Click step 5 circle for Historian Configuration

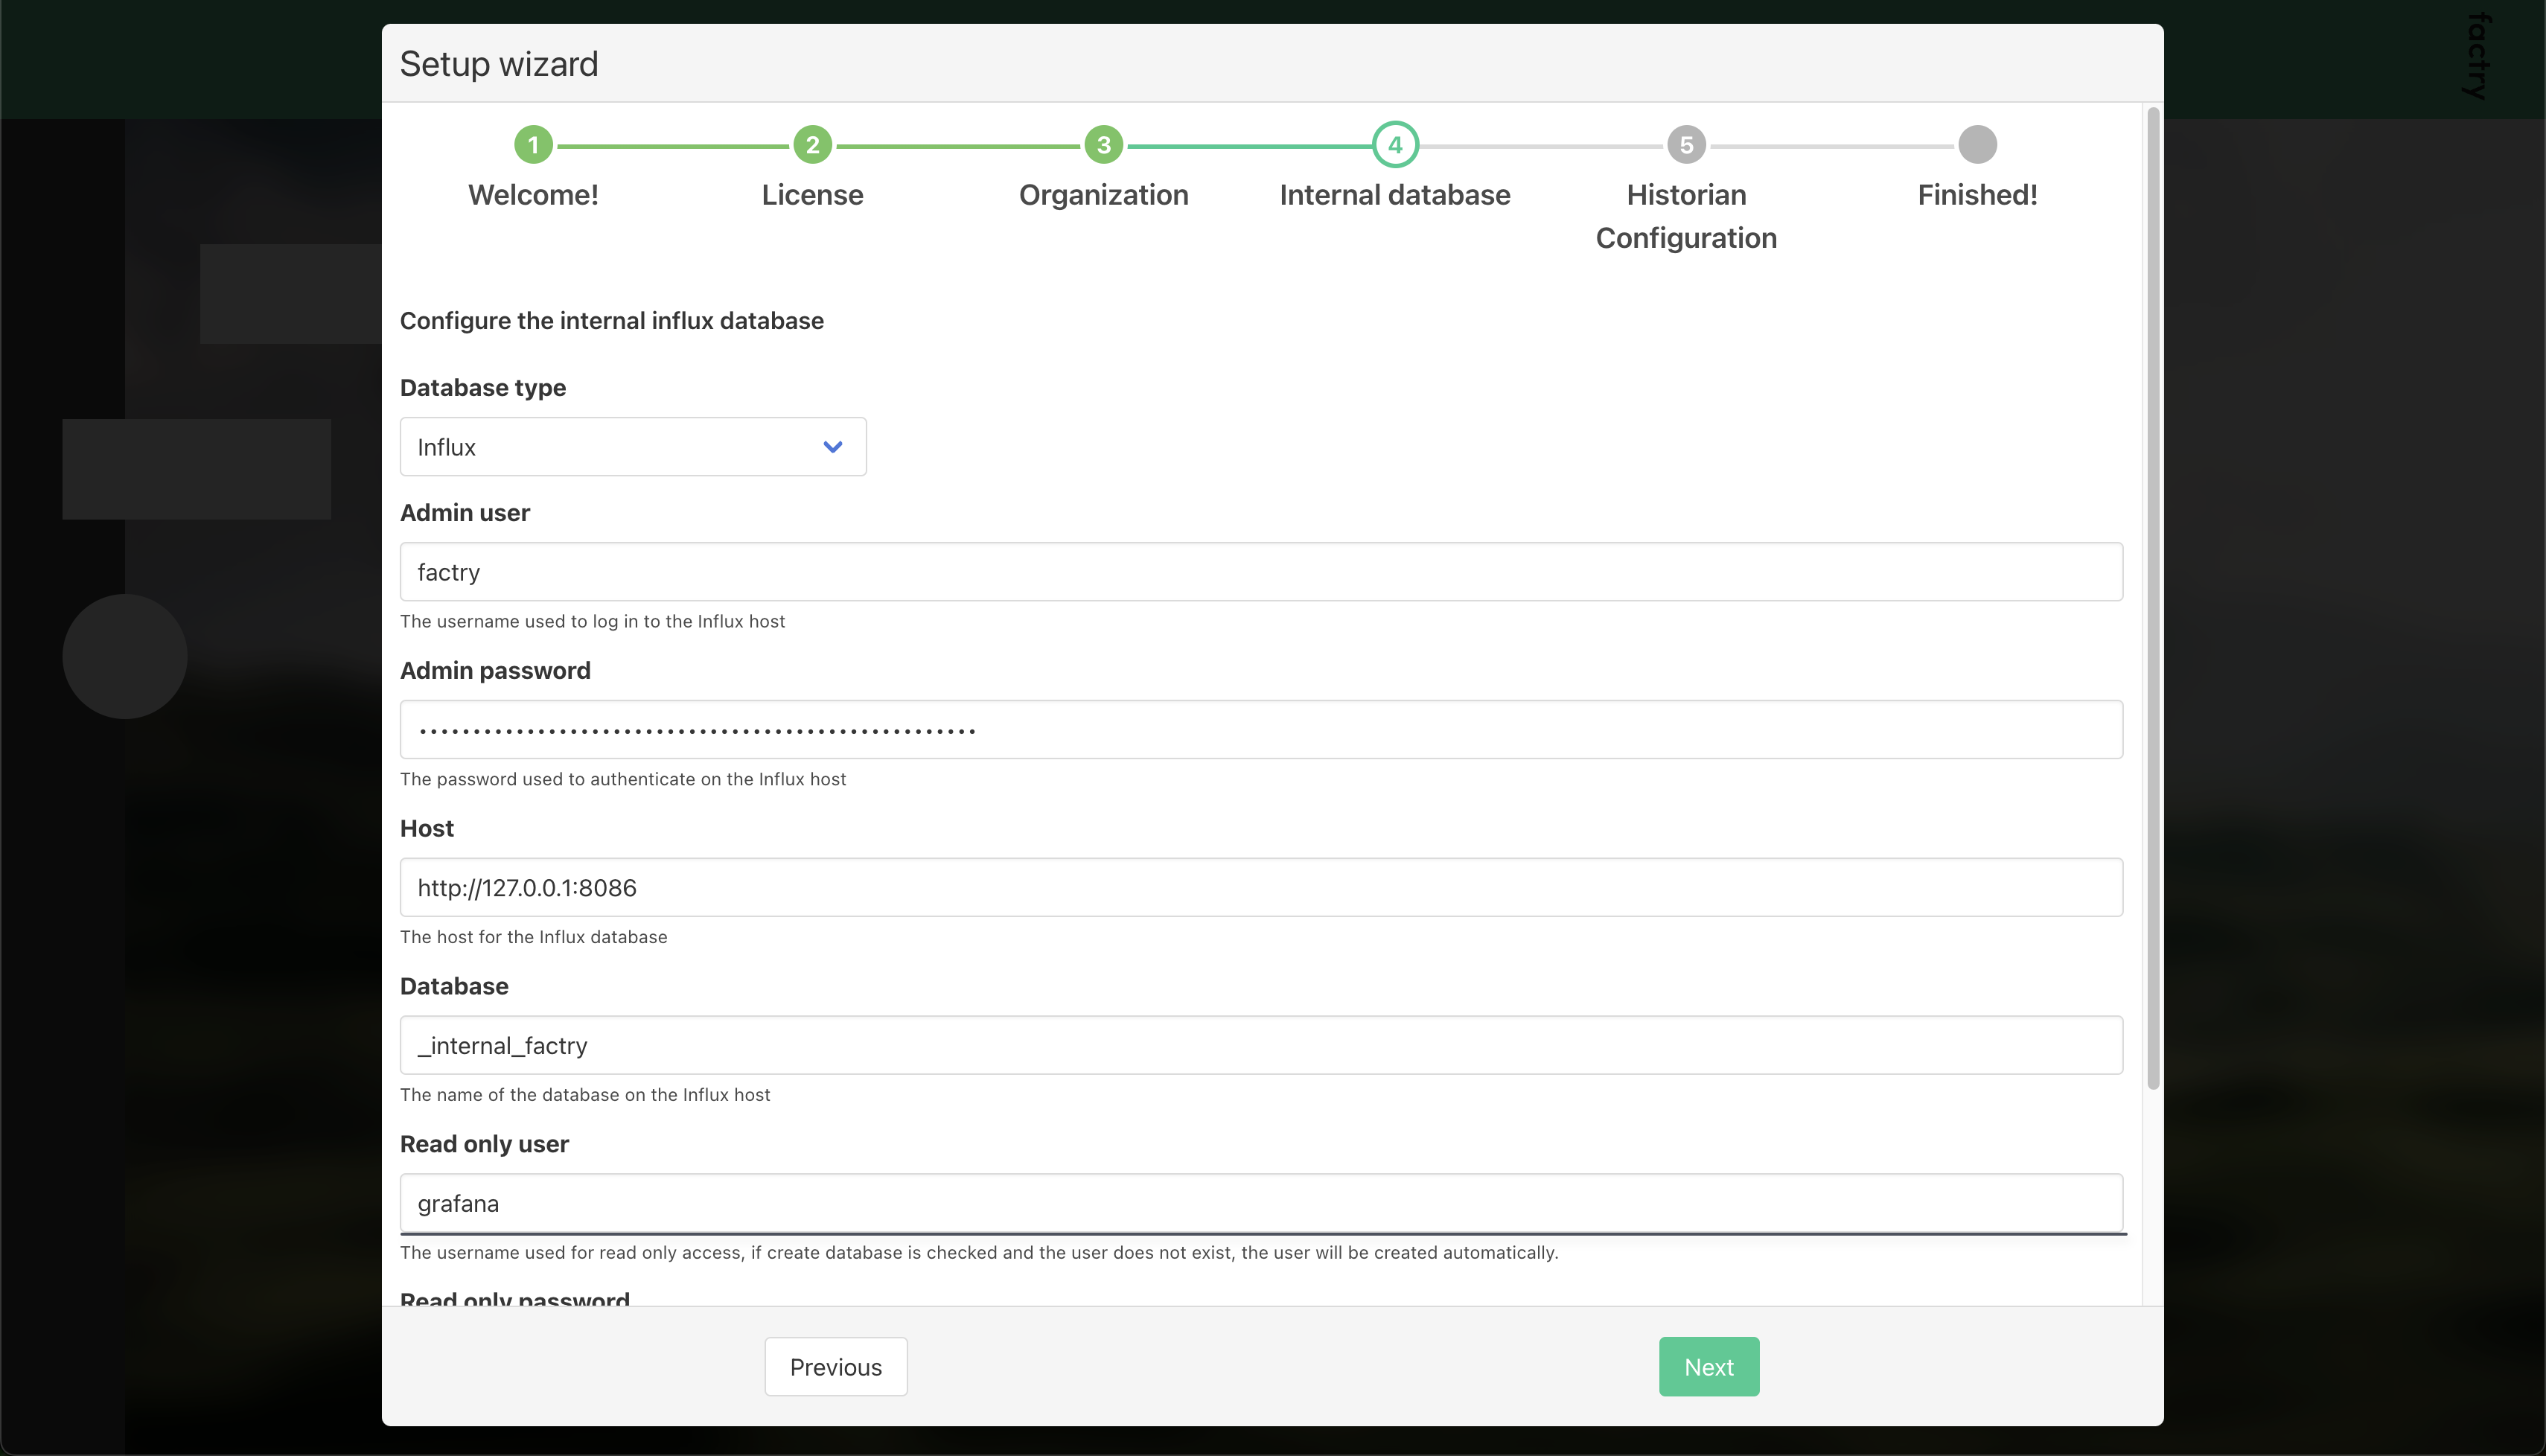click(1686, 145)
